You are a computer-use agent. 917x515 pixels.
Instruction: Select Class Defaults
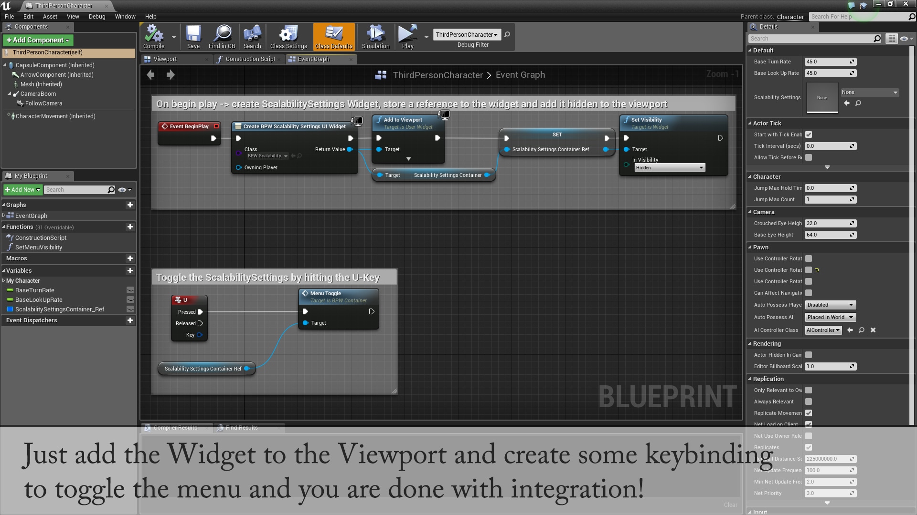[333, 37]
